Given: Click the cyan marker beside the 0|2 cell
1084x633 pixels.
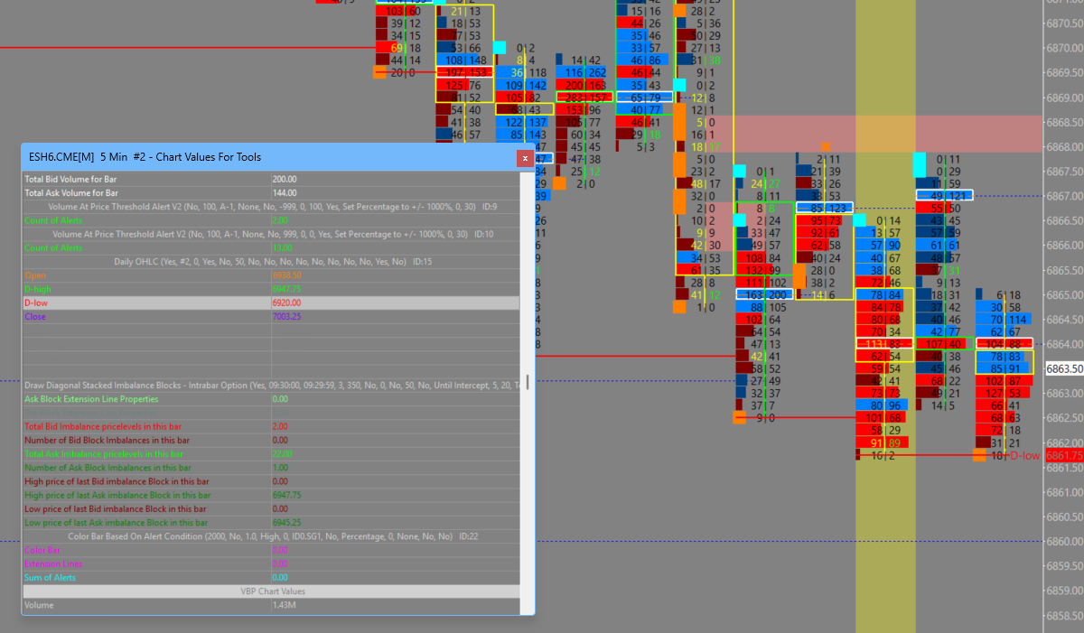Looking at the screenshot, I should click(500, 47).
